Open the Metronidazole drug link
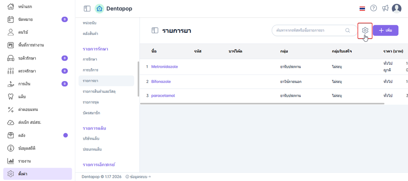Viewport: 408px width, 181px height. pyautogui.click(x=165, y=67)
